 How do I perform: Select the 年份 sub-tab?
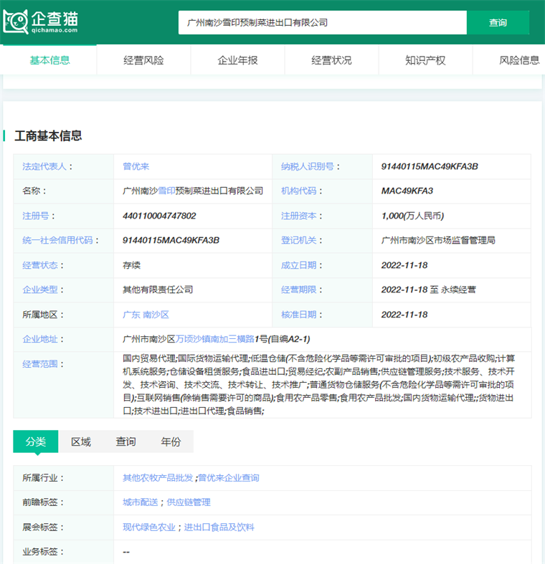pos(171,441)
